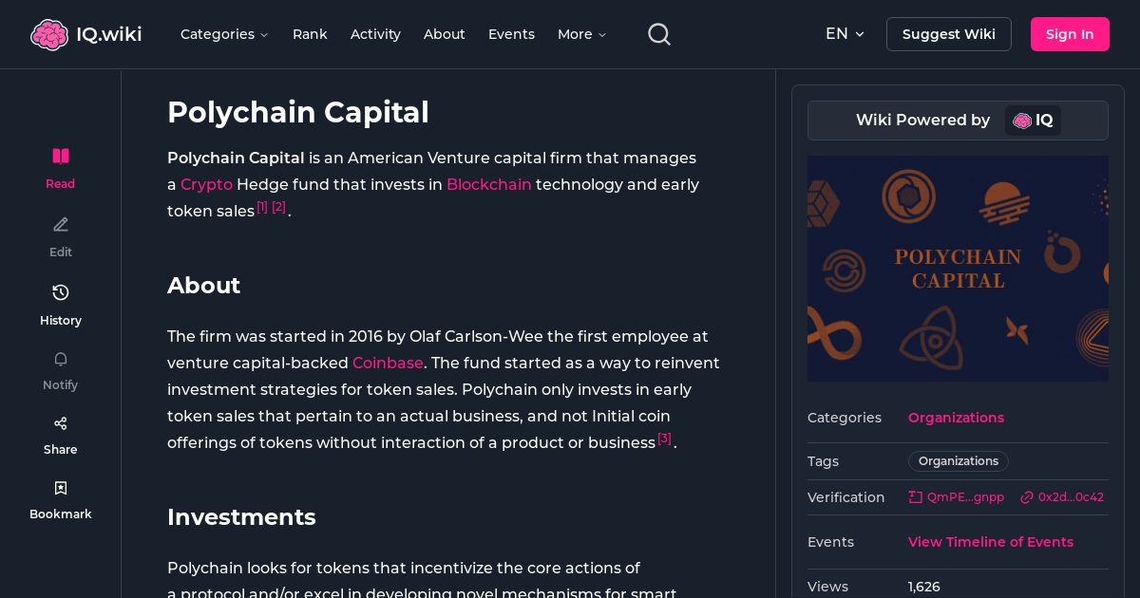Open the More dropdown menu
Screen dimensions: 1140x598
pyautogui.click(x=580, y=34)
